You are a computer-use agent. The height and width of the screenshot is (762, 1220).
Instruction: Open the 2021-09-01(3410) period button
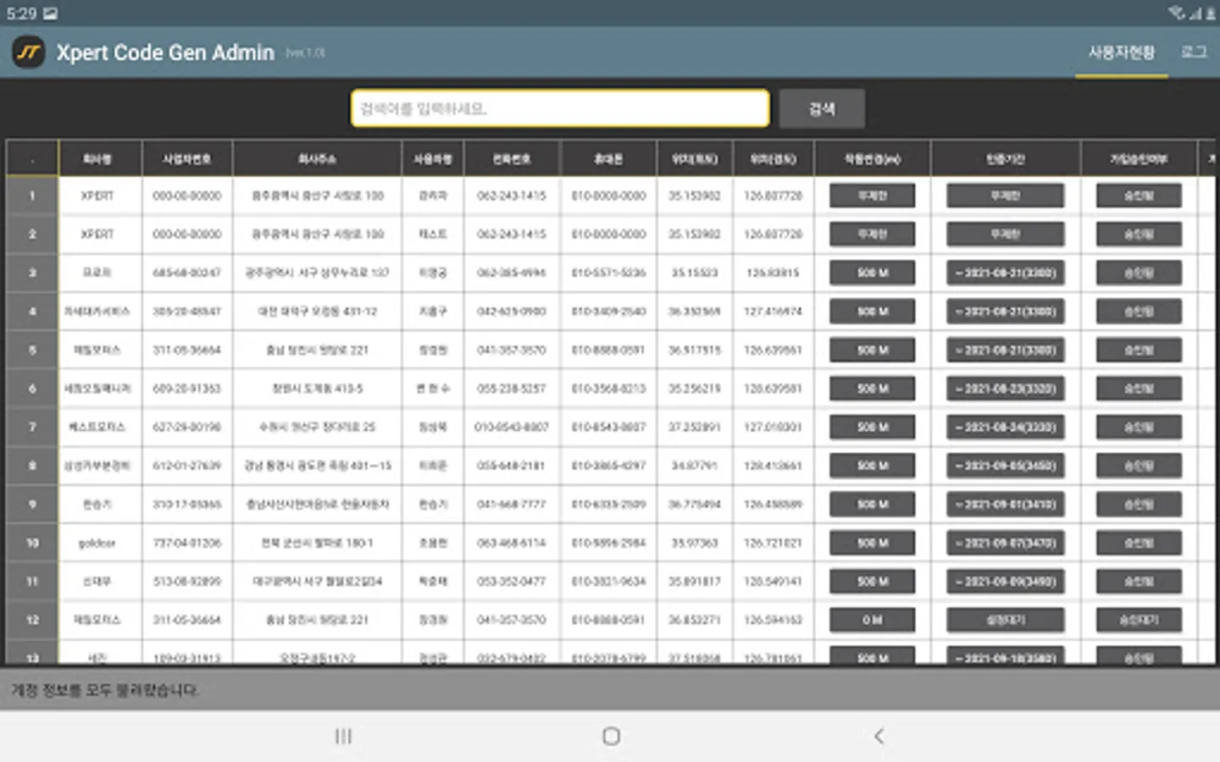click(1006, 504)
